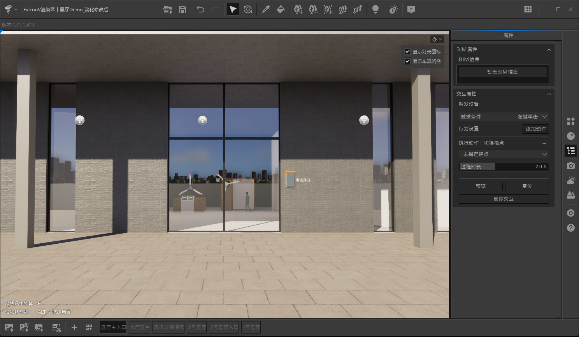Screen dimensions: 579x337
Task: Disable the 显示车流路径 option
Action: pos(407,61)
